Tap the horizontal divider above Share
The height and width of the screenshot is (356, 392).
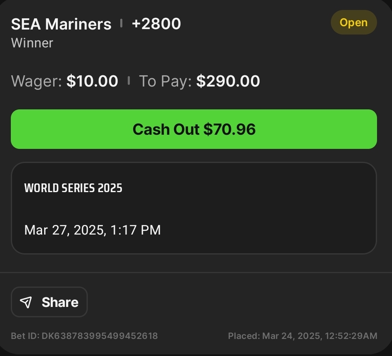point(196,272)
